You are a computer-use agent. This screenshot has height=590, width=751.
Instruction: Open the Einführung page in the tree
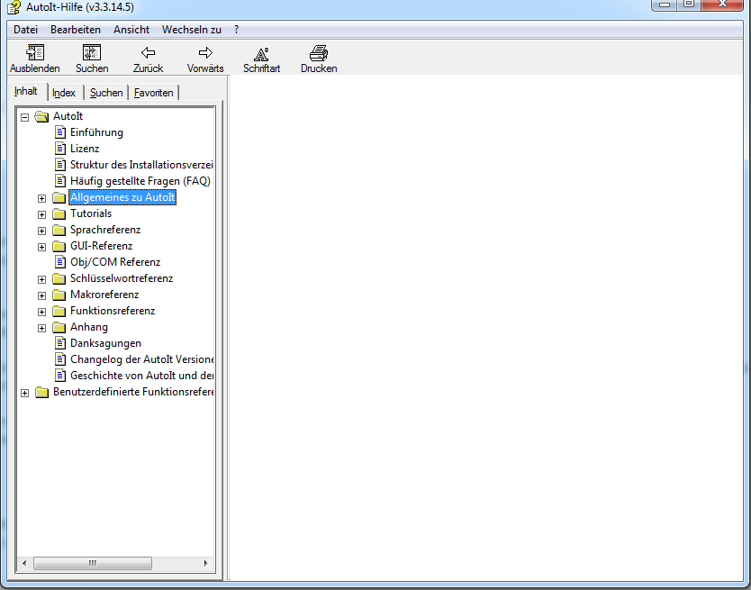(x=96, y=132)
